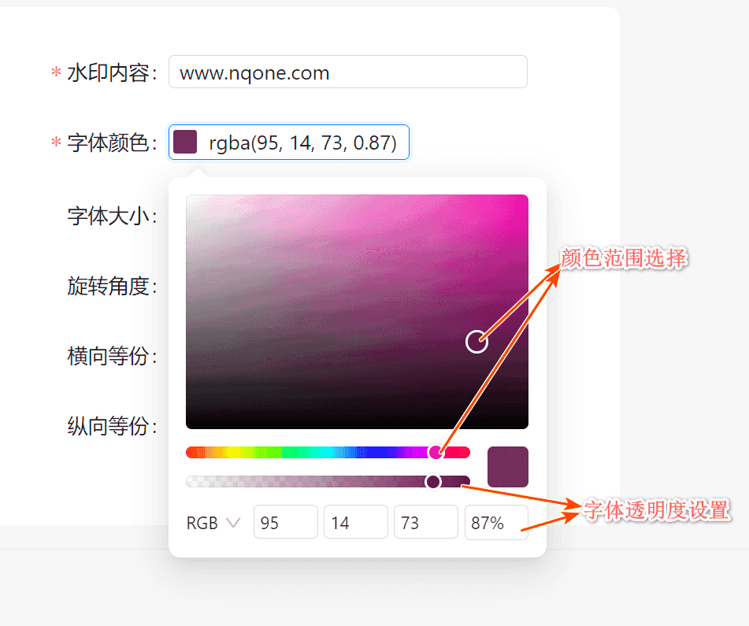Image resolution: width=749 pixels, height=626 pixels.
Task: Click the 字体大小 label
Action: (x=112, y=216)
